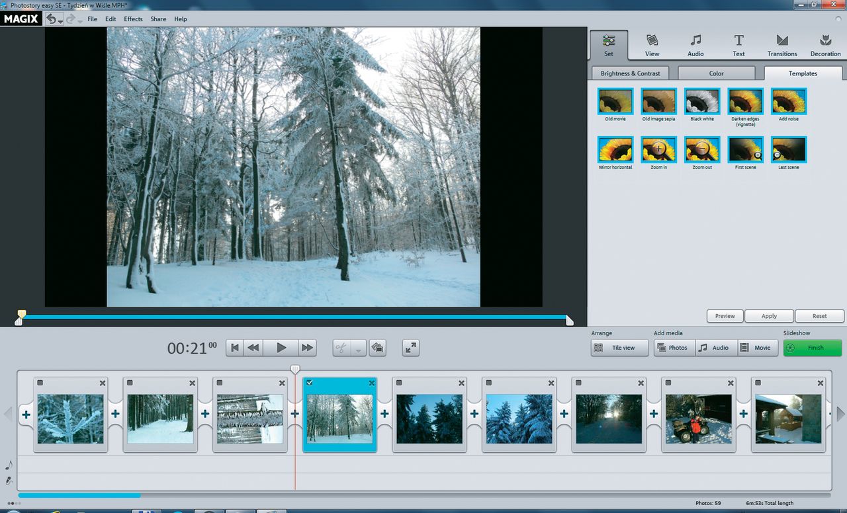Open the Share menu
Viewport: 847px width, 513px height.
pyautogui.click(x=158, y=19)
